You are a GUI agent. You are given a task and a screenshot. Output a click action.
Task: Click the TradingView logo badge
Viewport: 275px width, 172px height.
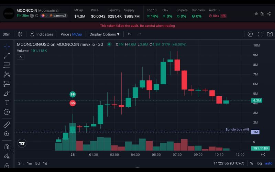22,143
